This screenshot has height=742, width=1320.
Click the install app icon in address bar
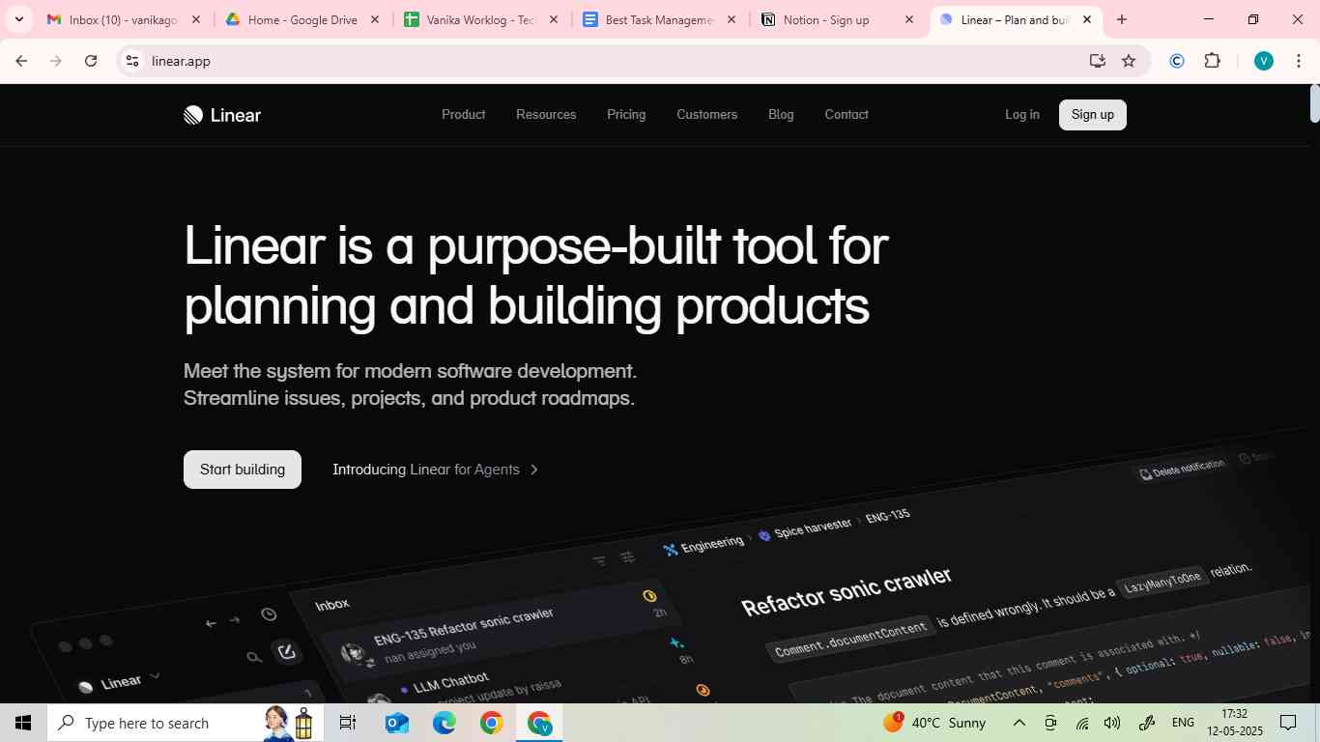[1097, 61]
